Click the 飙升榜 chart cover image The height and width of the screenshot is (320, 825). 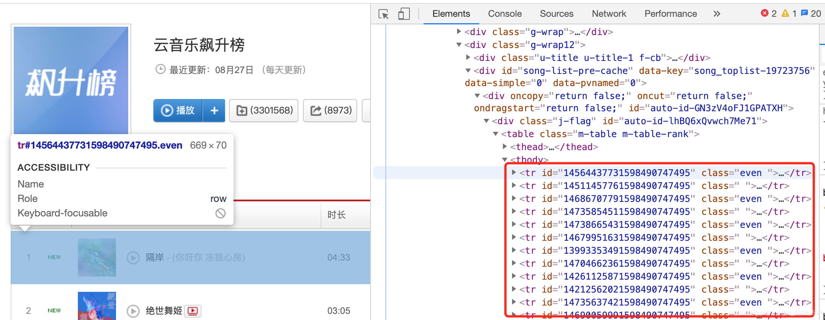point(71,80)
